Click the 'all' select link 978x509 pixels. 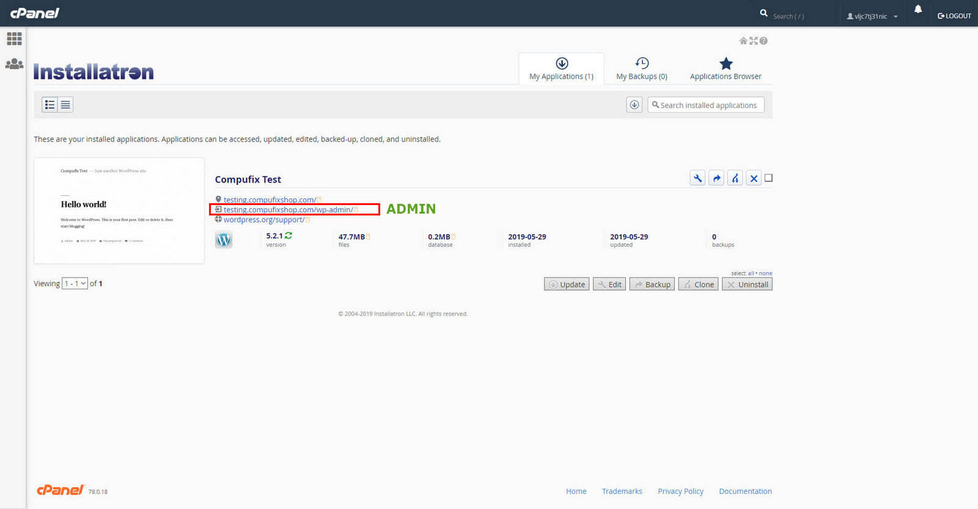tap(751, 273)
